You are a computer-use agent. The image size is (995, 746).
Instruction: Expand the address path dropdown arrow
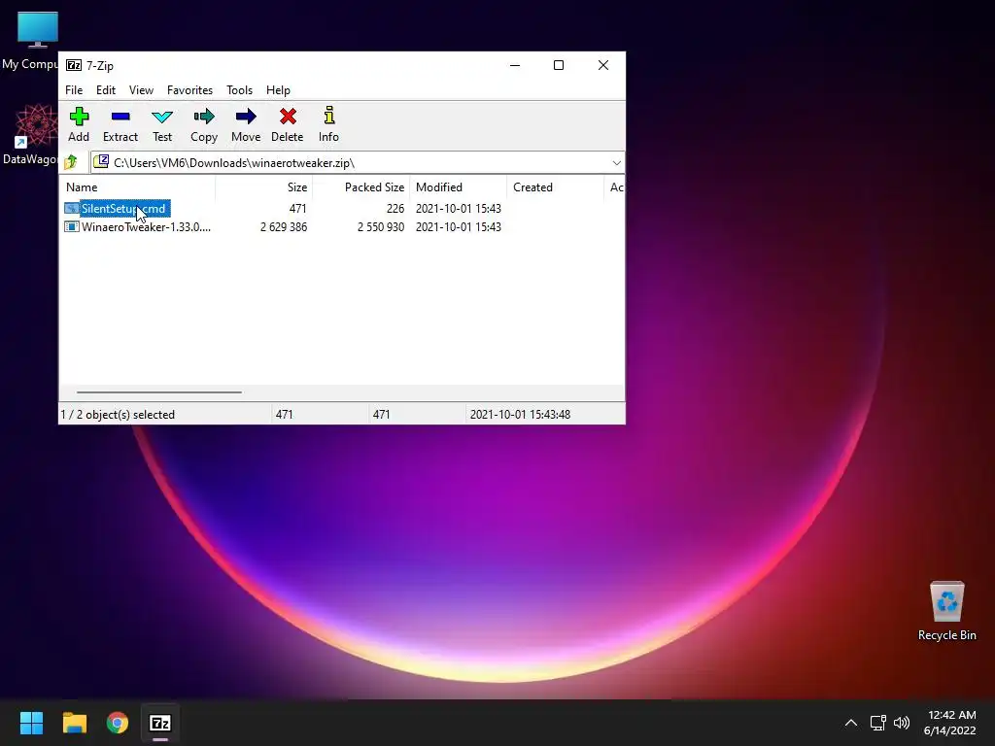tap(616, 163)
